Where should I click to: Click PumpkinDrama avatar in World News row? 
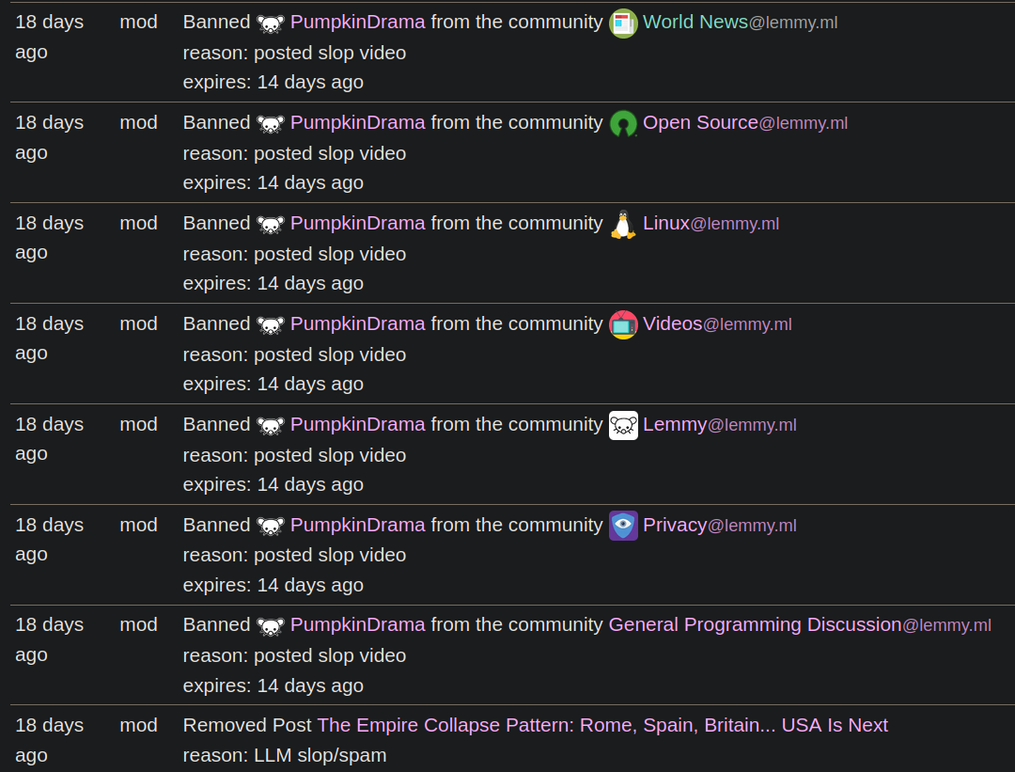click(271, 24)
